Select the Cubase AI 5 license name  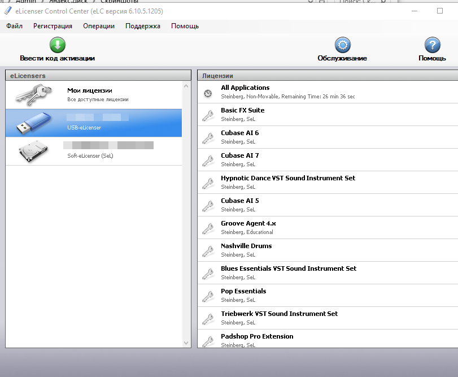tap(240, 201)
